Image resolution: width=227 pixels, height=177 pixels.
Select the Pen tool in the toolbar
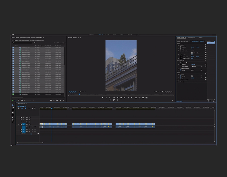pyautogui.click(x=13, y=117)
